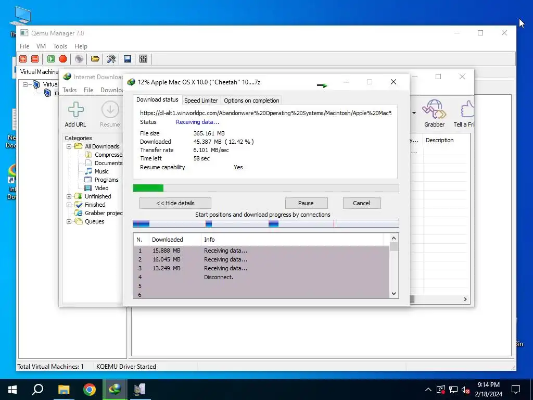Expand the Queues tree node
Screen dimensions: 533x400
click(x=69, y=221)
